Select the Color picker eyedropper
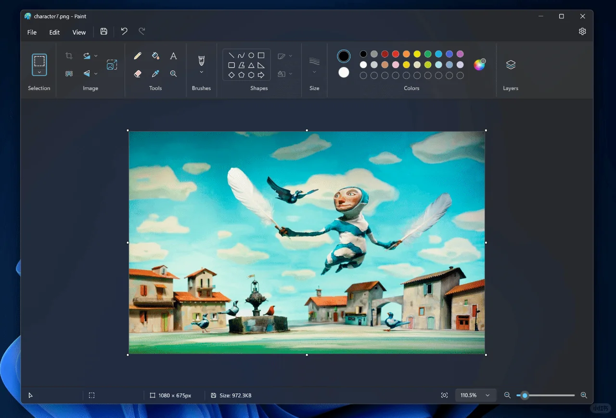616x418 pixels. click(155, 74)
